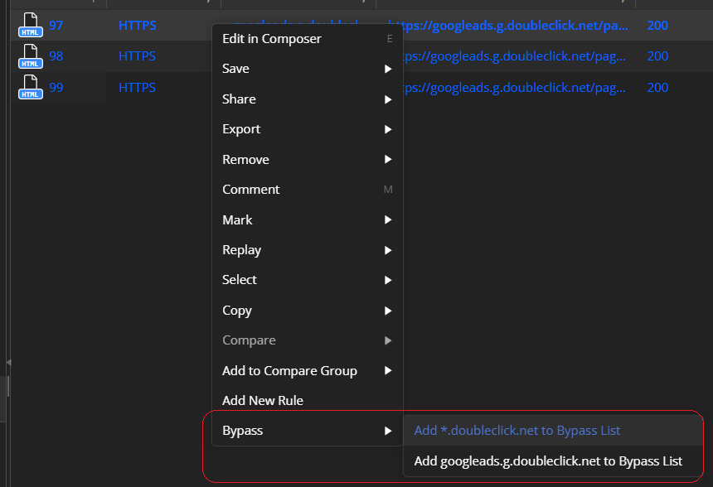The width and height of the screenshot is (713, 487).
Task: Choose Comment in the context menu
Action: 250,189
